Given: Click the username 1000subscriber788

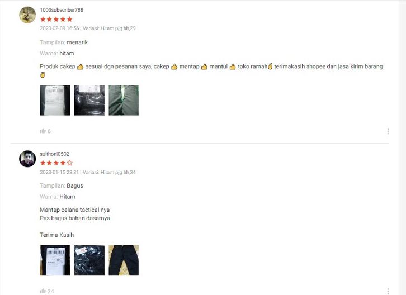Looking at the screenshot, I should point(62,10).
